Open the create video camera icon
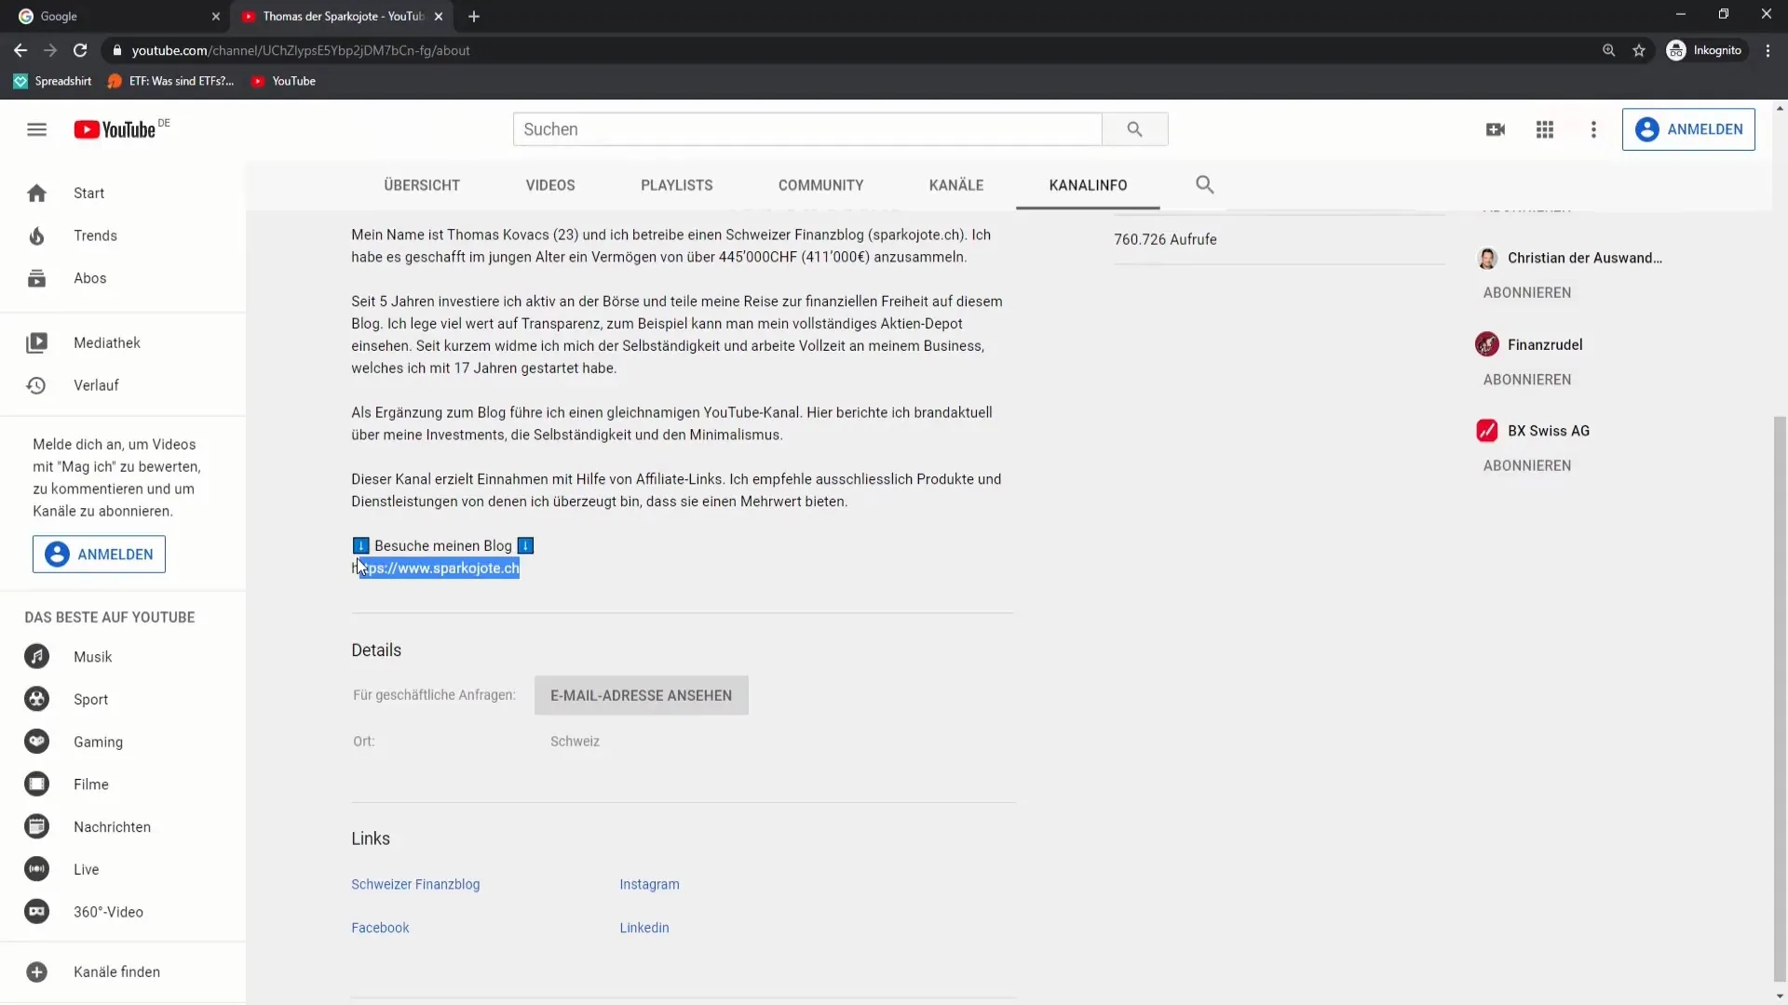Image resolution: width=1788 pixels, height=1005 pixels. pyautogui.click(x=1496, y=129)
